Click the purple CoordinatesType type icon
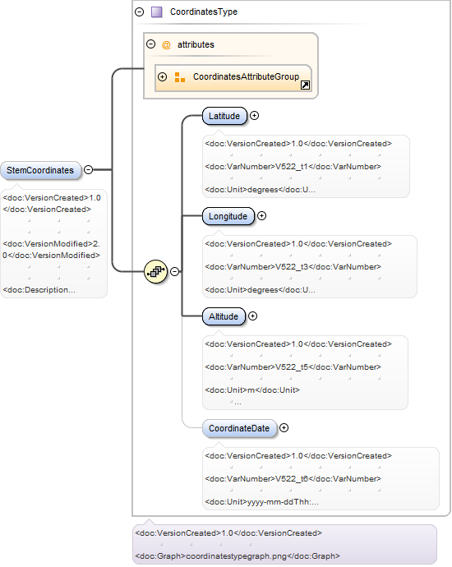Image resolution: width=452 pixels, height=567 pixels. (157, 12)
